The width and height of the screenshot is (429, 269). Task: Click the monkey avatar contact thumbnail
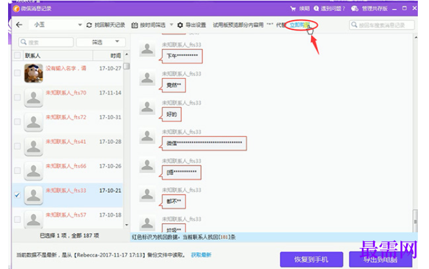click(34, 73)
